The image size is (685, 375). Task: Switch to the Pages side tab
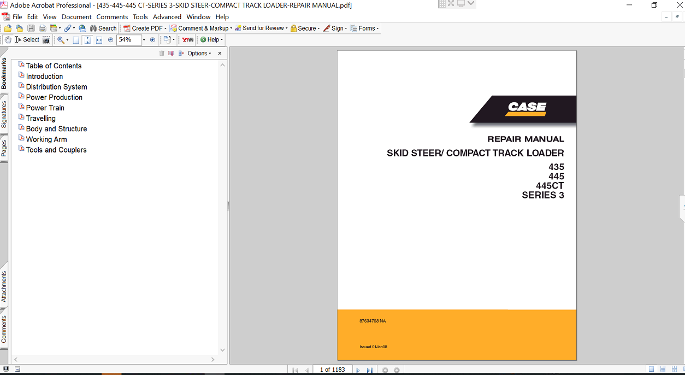(x=4, y=148)
